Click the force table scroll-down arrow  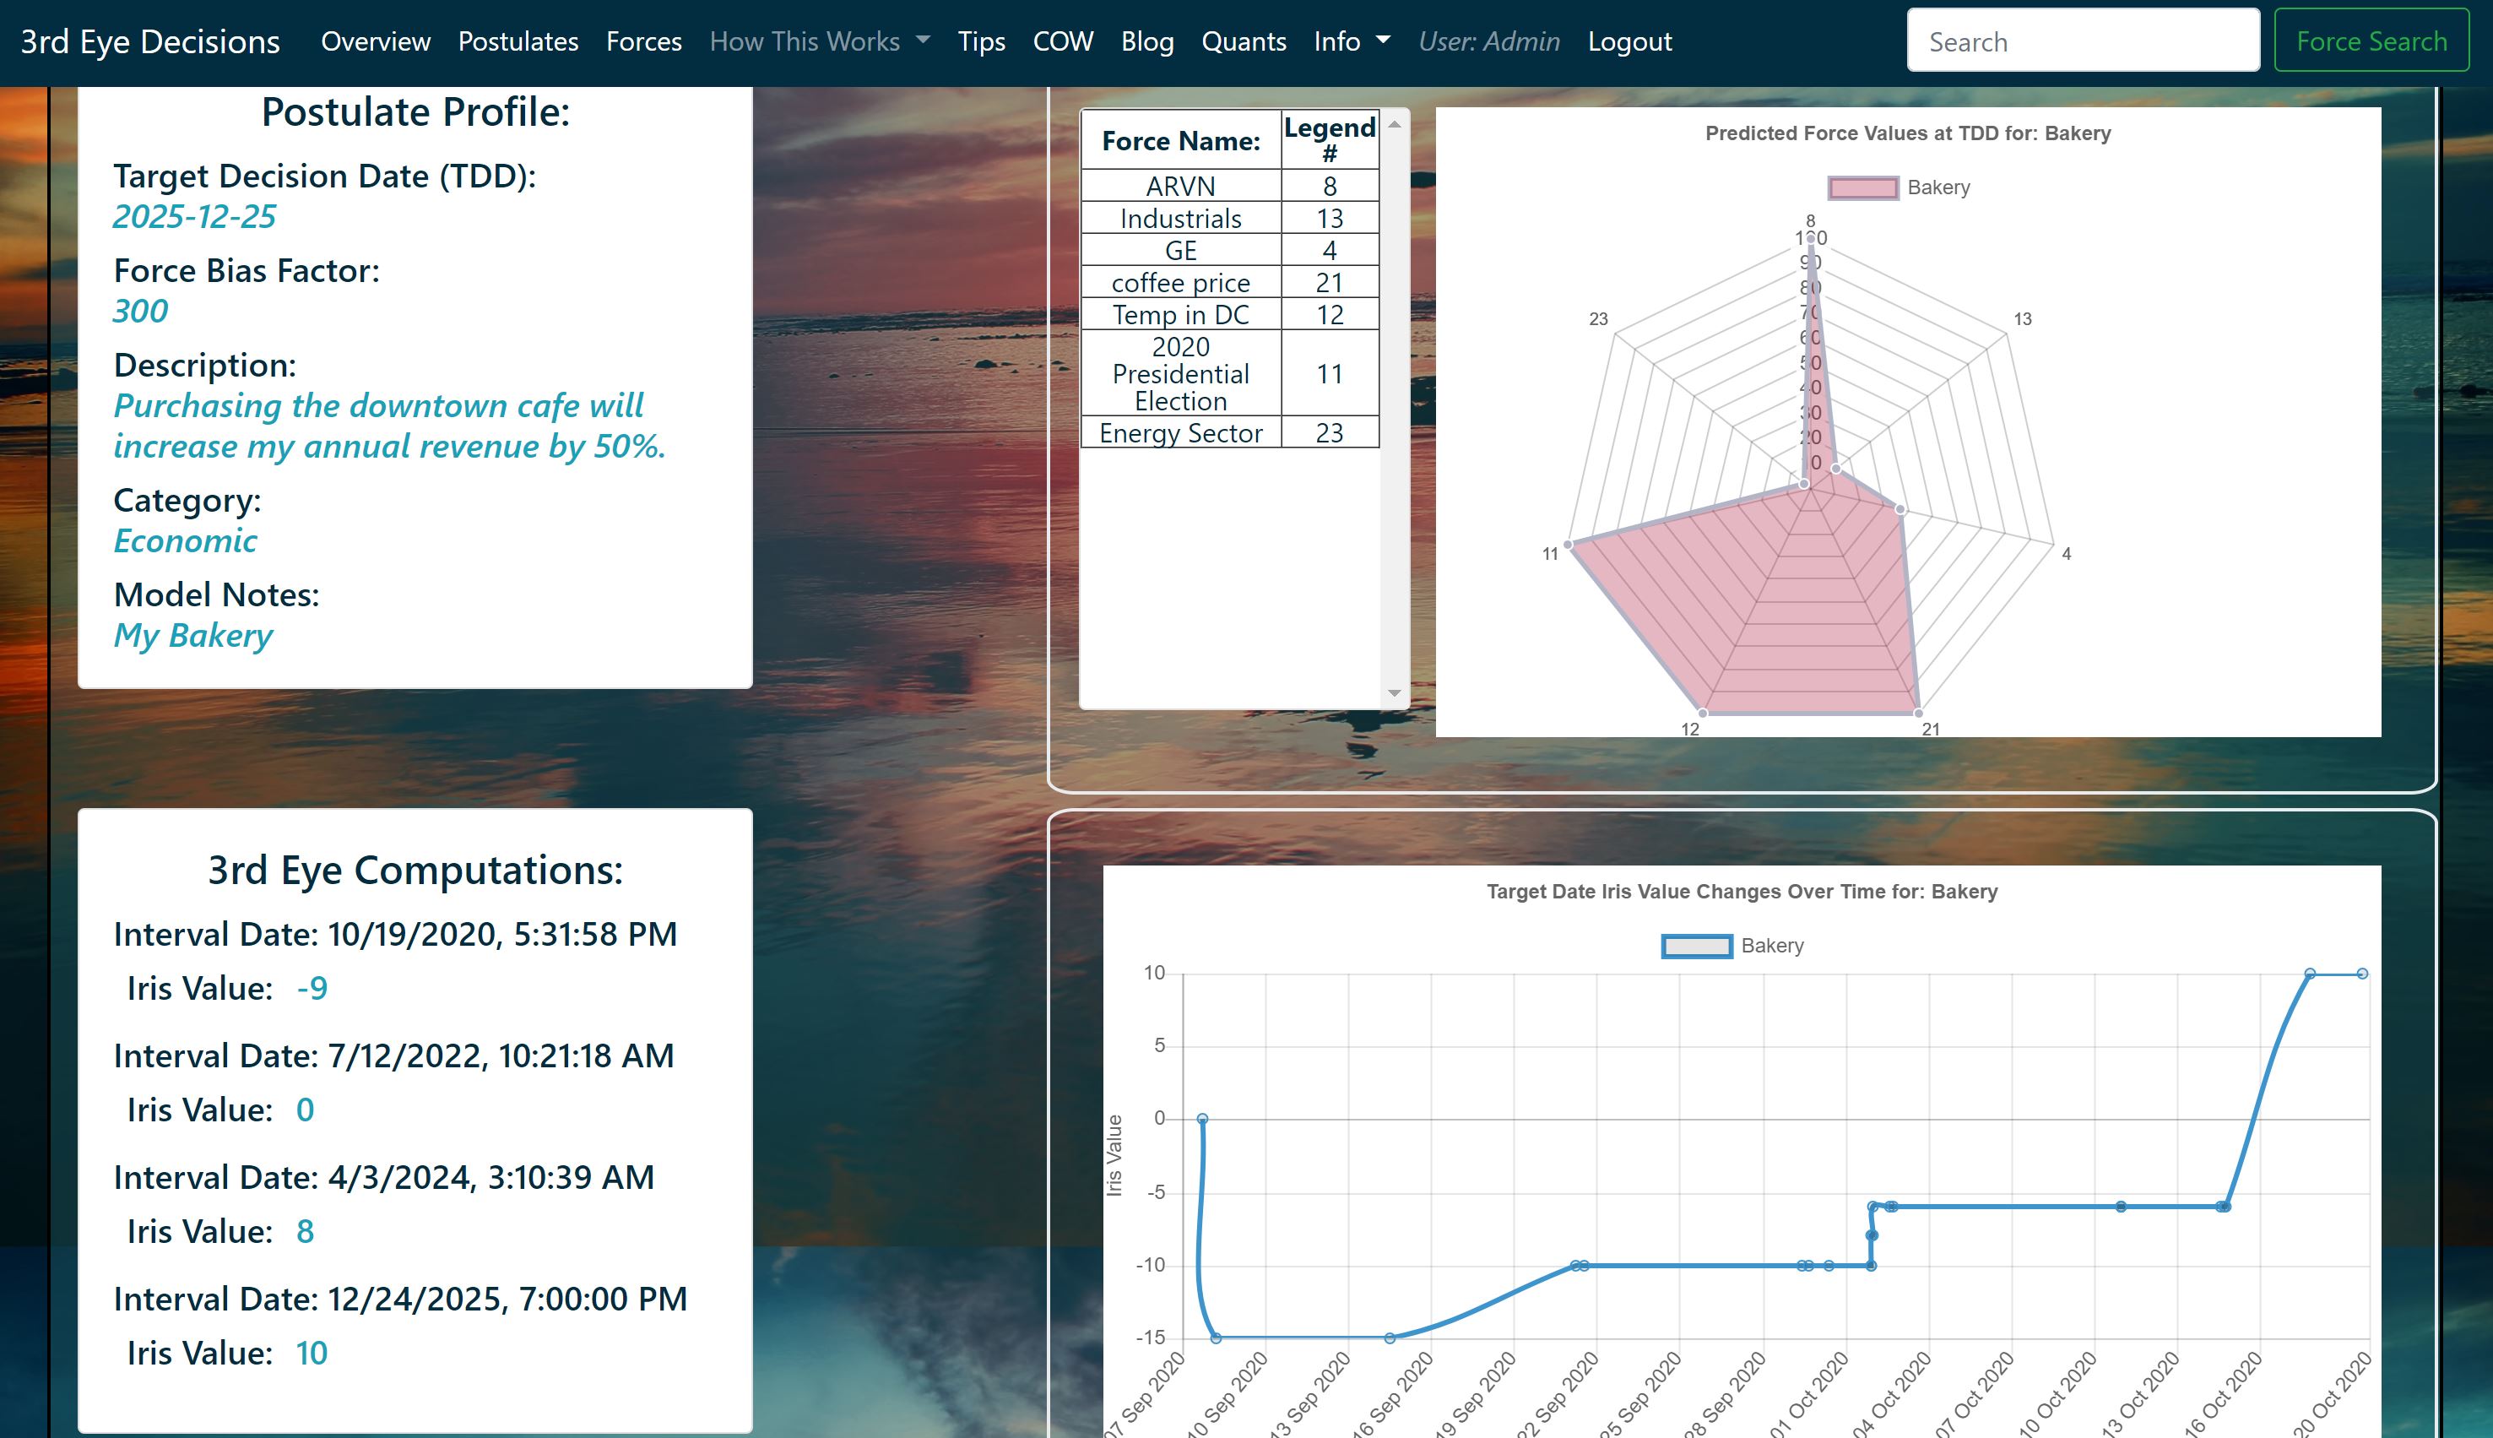(x=1394, y=693)
